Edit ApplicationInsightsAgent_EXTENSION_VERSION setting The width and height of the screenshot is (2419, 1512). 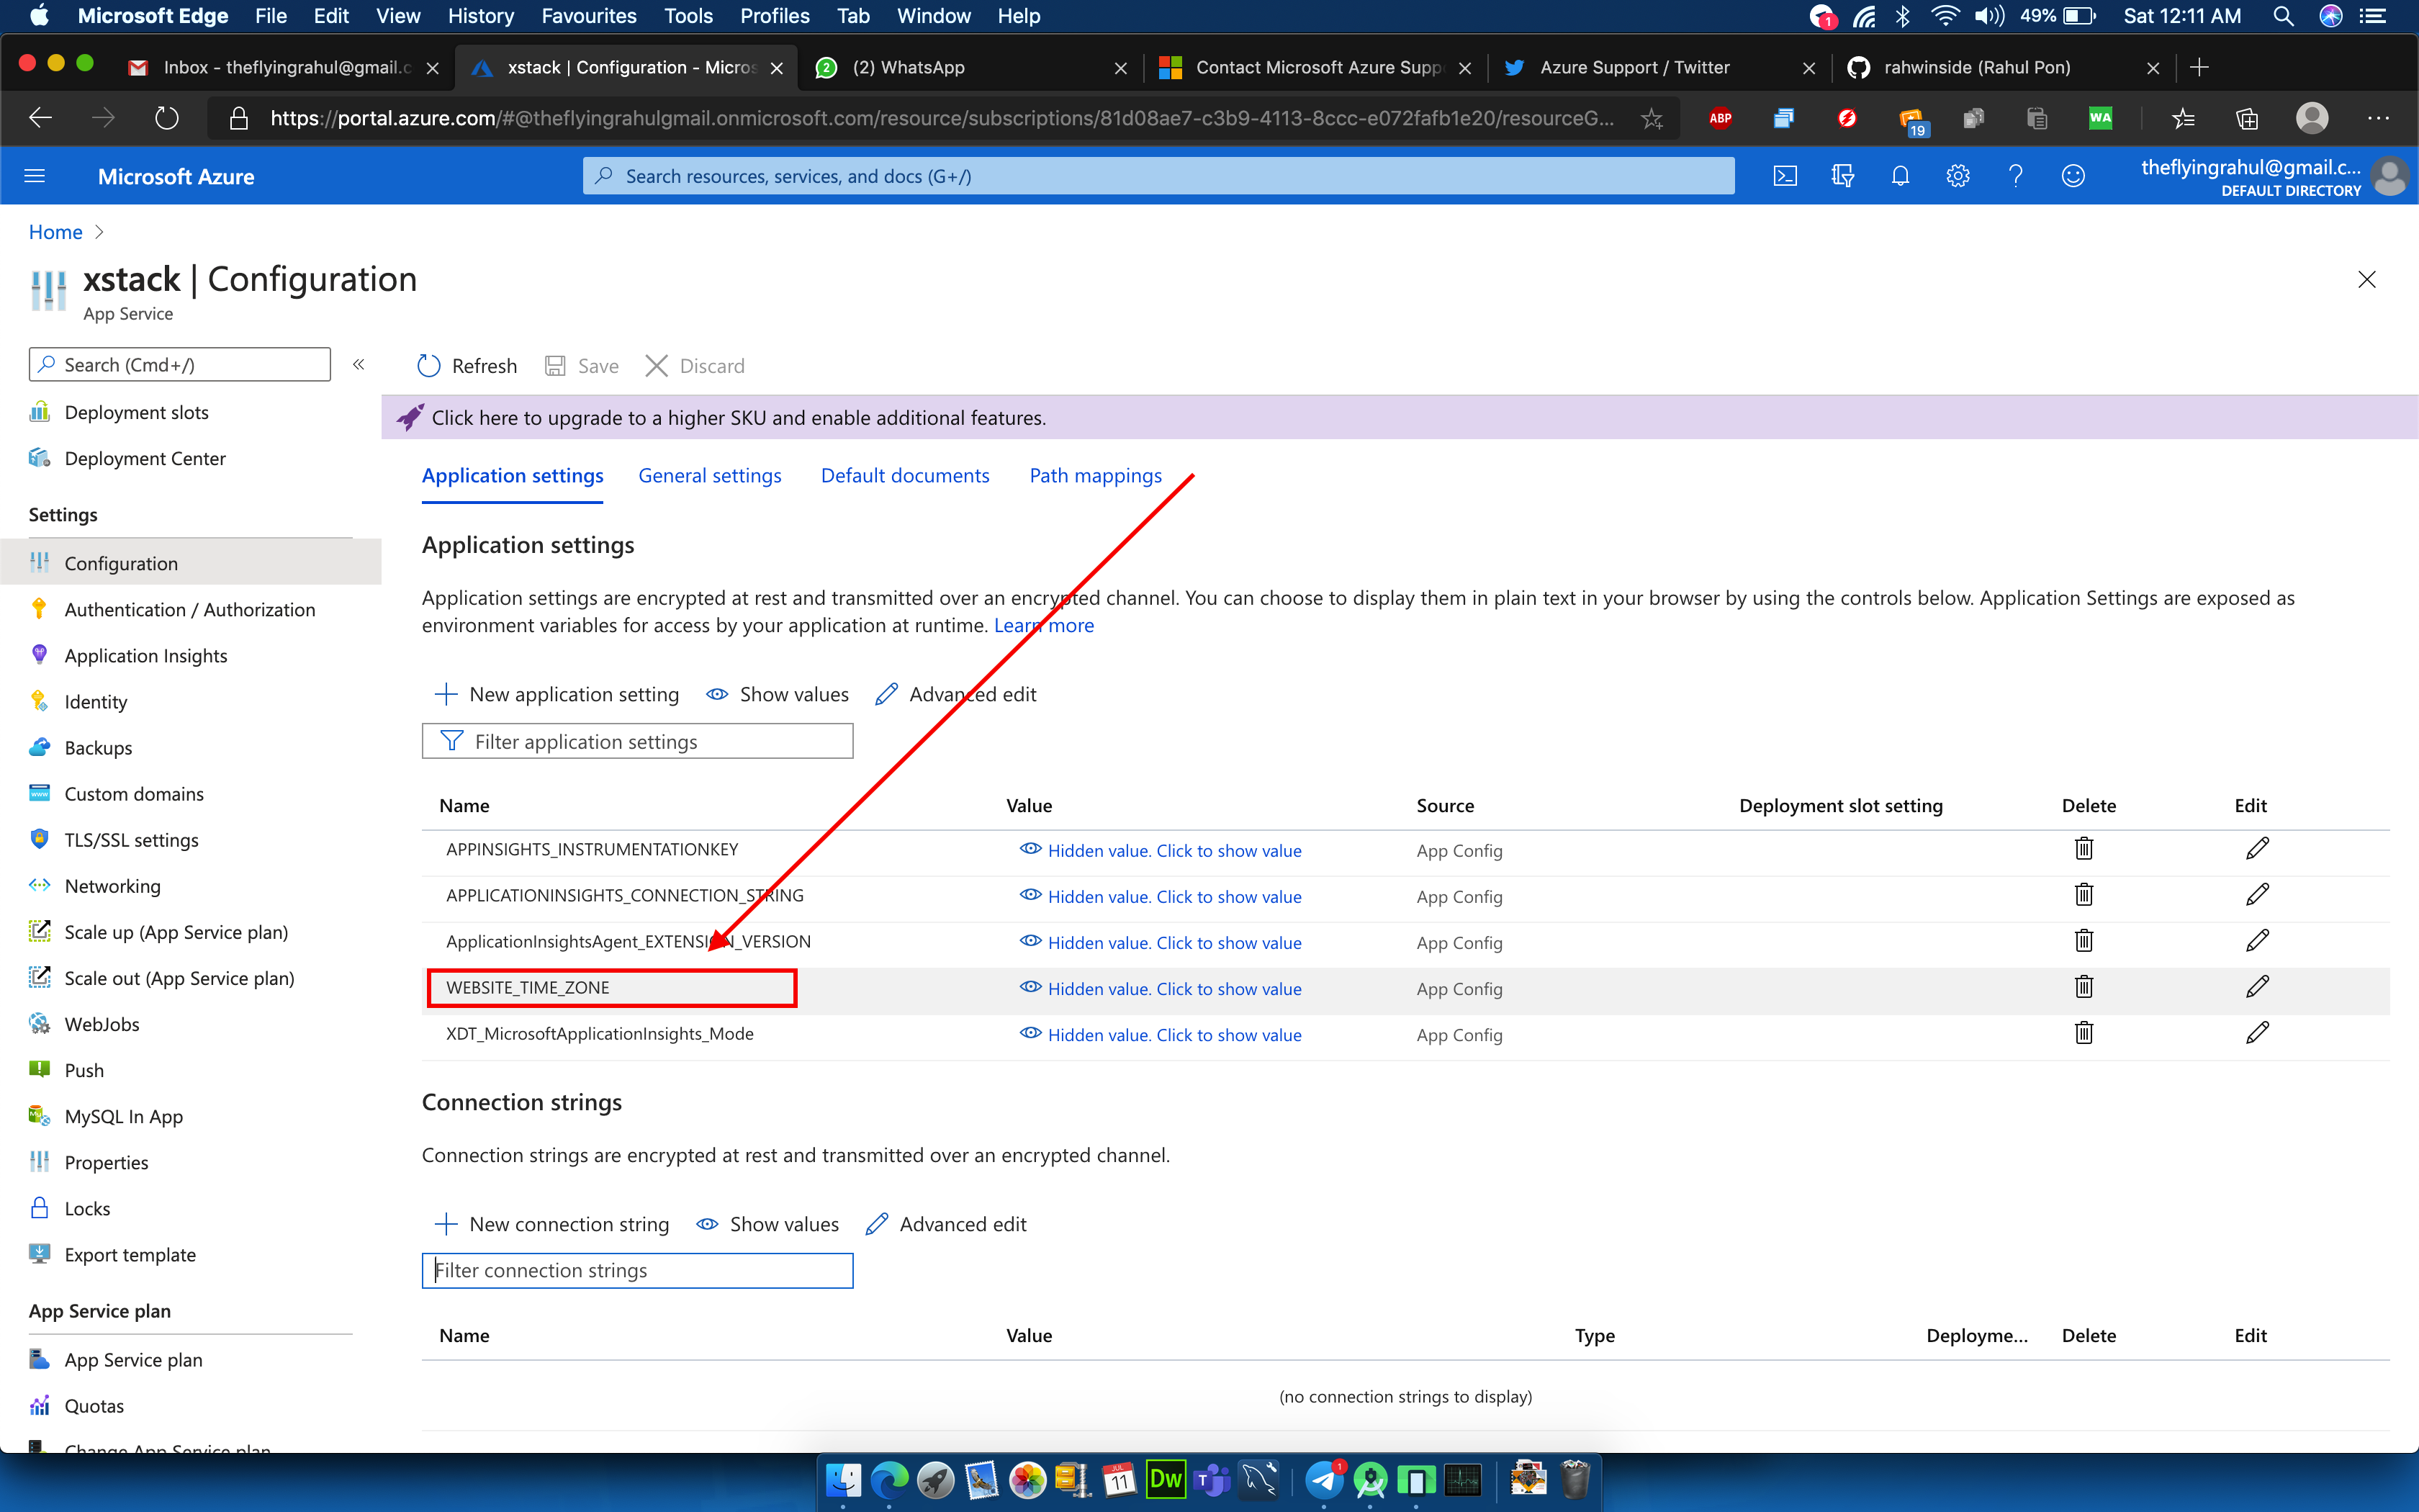[2257, 941]
